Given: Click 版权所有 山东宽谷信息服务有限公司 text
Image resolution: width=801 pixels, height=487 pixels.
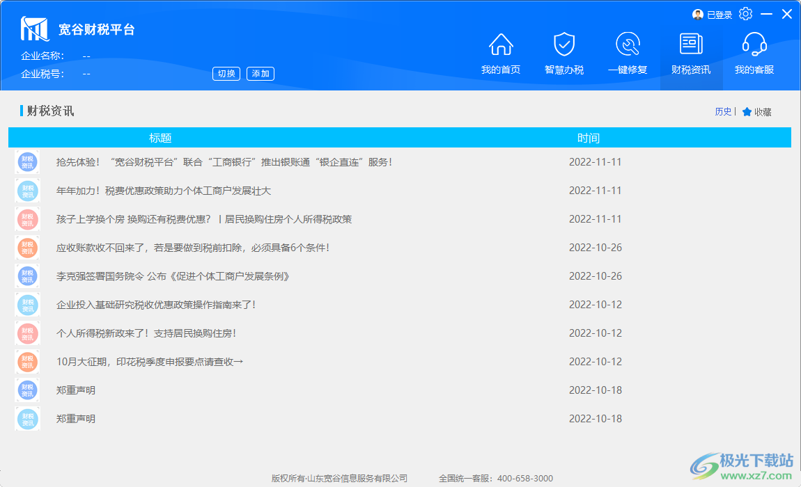Looking at the screenshot, I should click(x=339, y=479).
